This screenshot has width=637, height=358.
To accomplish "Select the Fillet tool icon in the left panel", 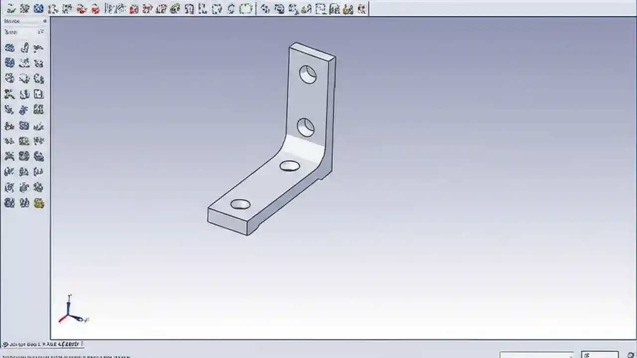I will (10, 79).
